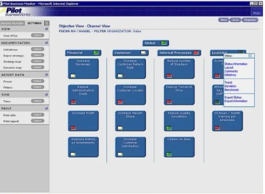Collapse the VIEW section
Image resolution: width=265 pixels, height=194 pixels.
[x=46, y=29]
